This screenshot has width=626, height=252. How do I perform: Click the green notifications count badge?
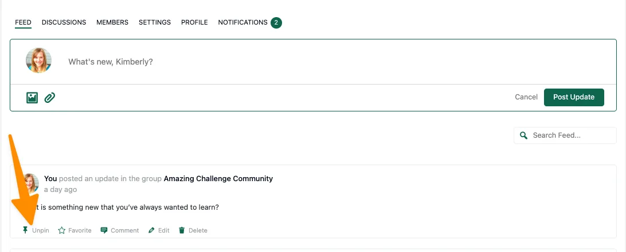coord(276,23)
